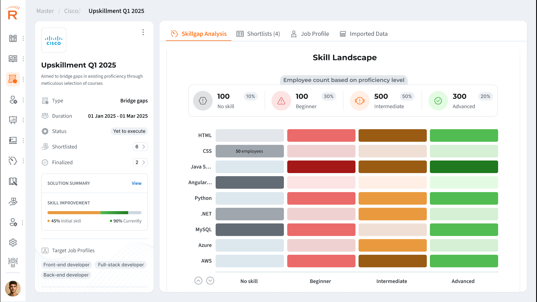
Task: Open user profile avatar photo
Action: tap(13, 289)
